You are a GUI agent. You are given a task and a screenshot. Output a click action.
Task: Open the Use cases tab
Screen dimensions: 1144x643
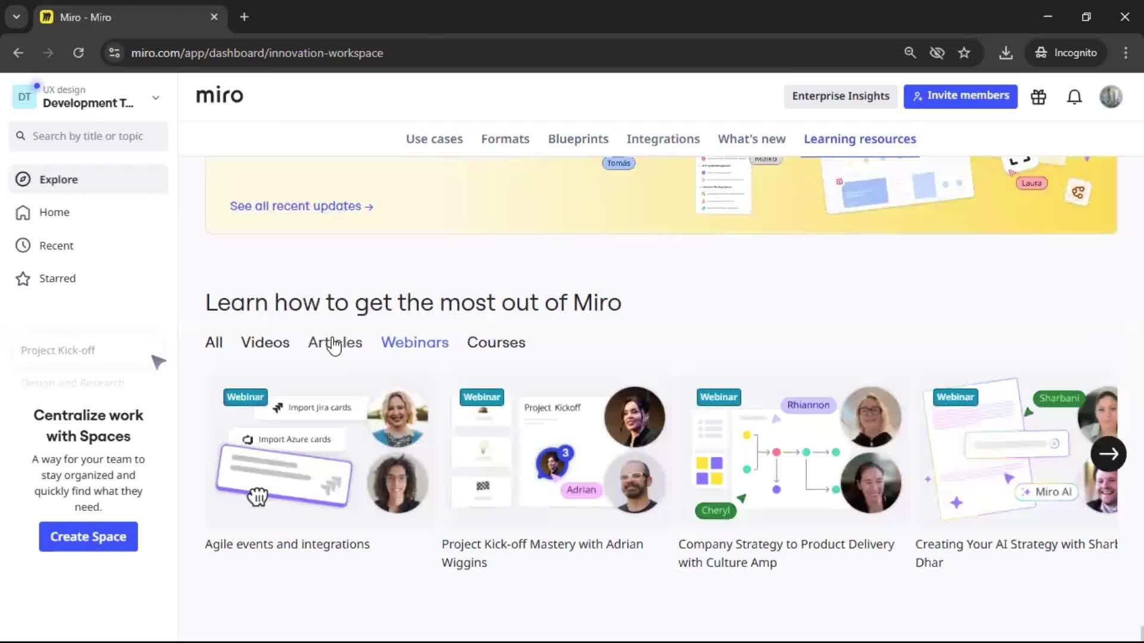[434, 139]
